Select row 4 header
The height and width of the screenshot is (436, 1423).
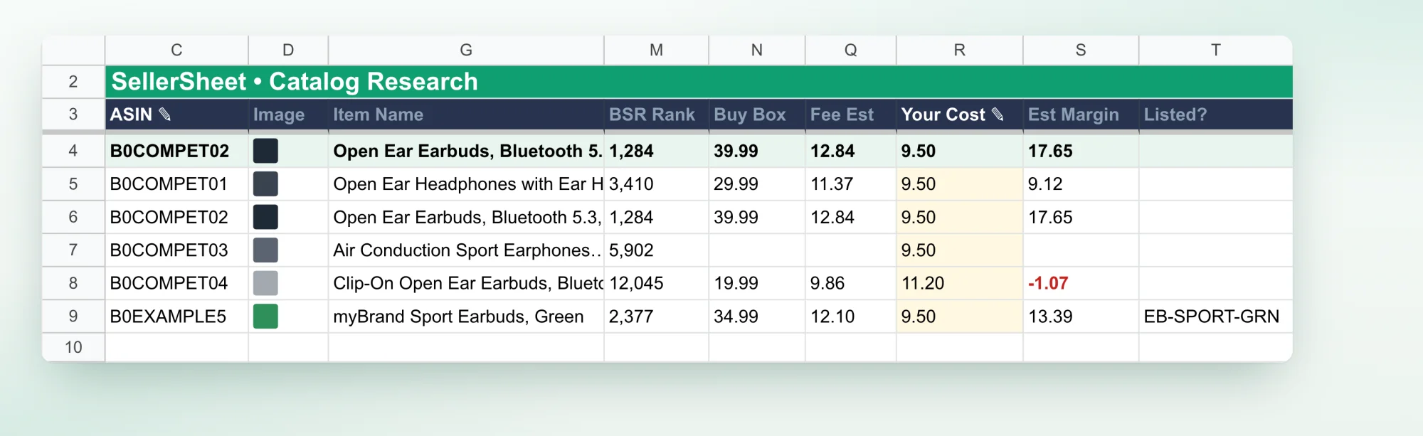coord(73,151)
